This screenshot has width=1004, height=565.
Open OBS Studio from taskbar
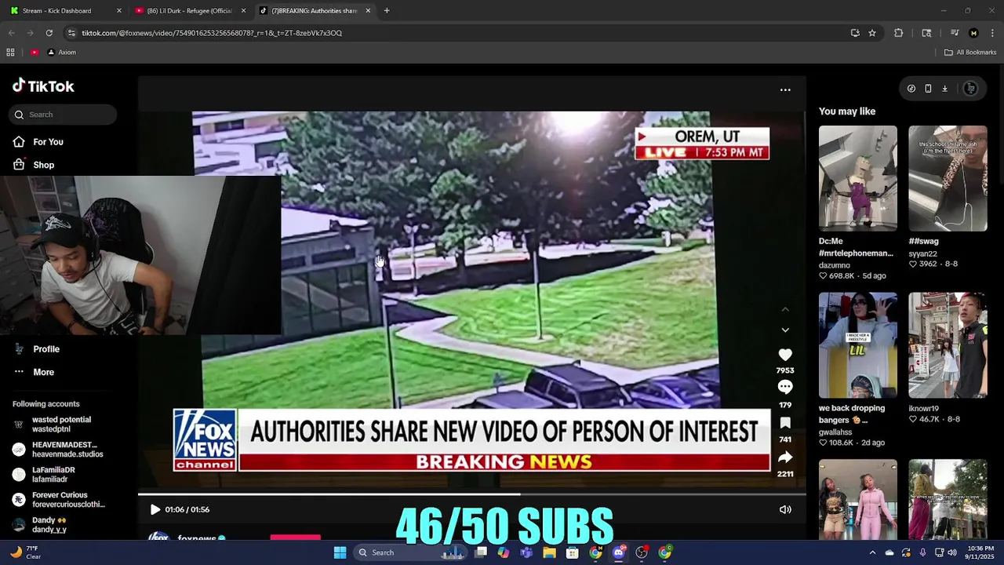(642, 552)
